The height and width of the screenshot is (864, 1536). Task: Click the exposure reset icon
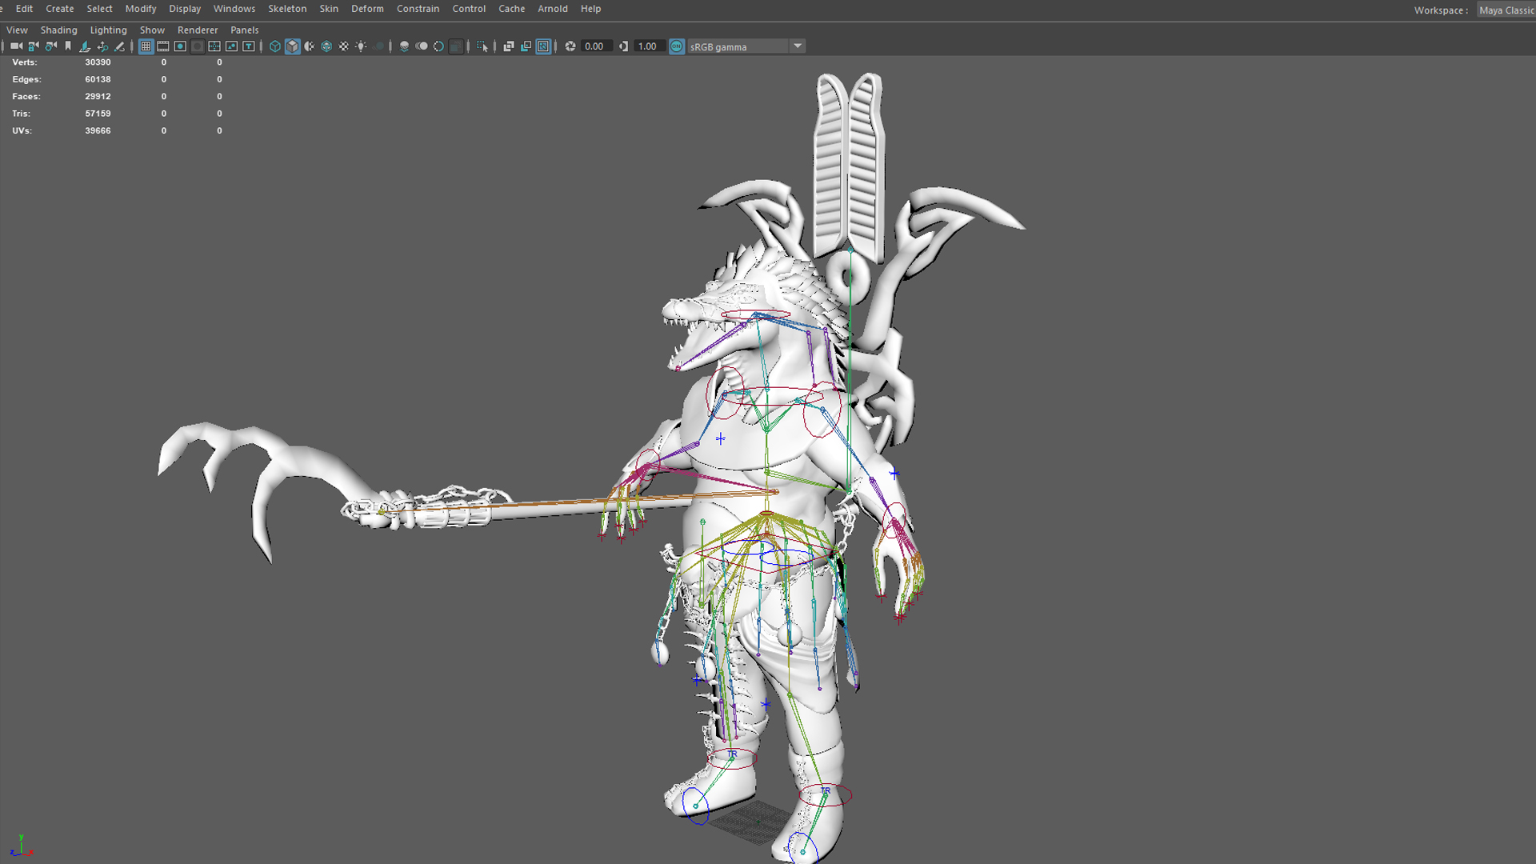pos(570,46)
